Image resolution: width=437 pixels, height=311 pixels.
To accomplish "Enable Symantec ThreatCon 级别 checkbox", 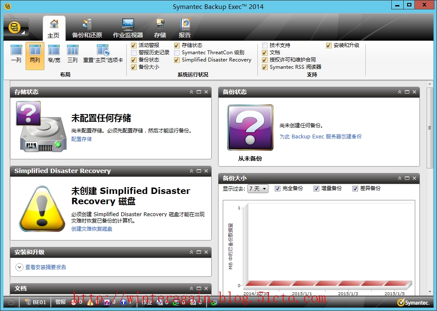I will (177, 53).
